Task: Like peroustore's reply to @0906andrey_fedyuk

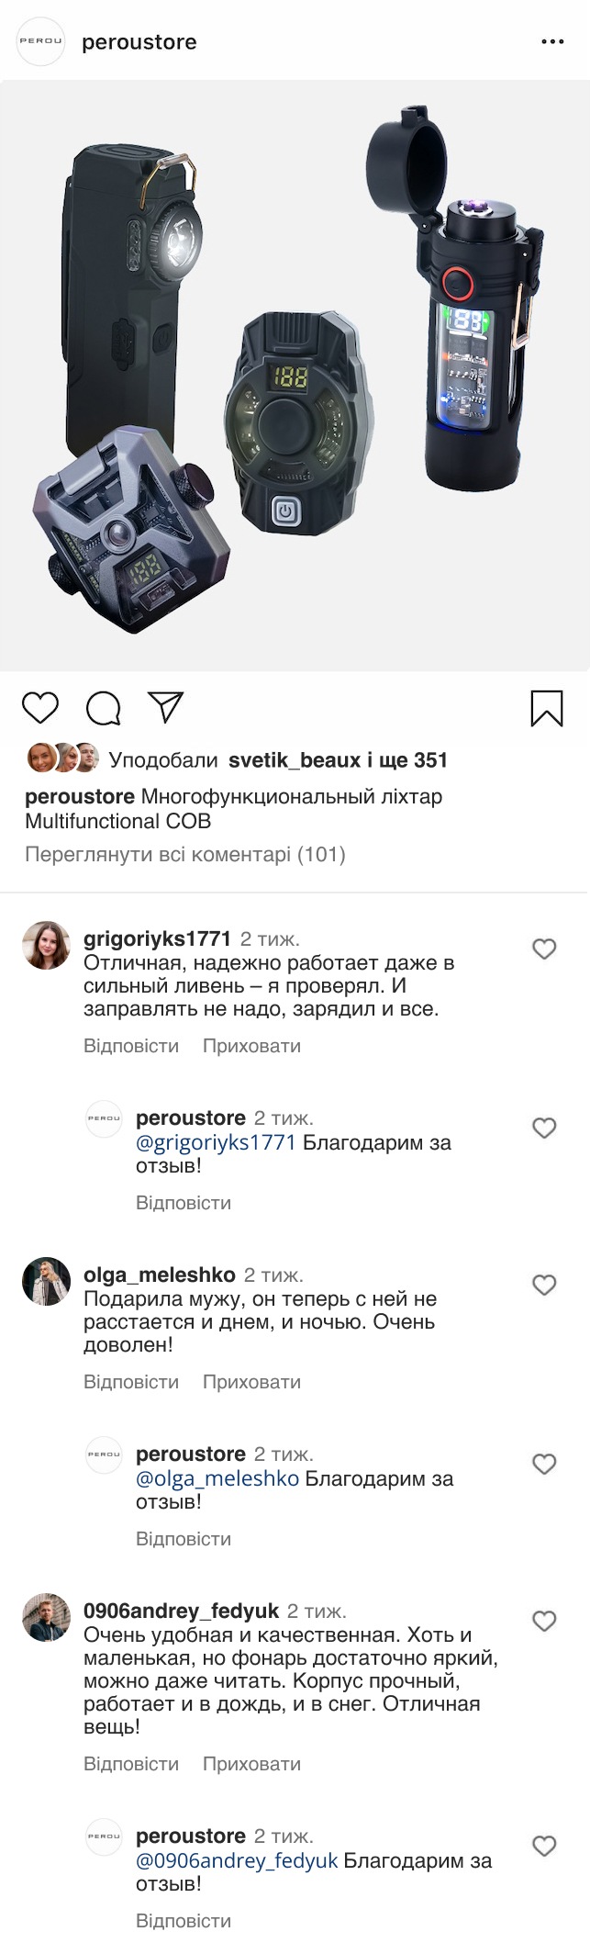Action: (x=544, y=1846)
